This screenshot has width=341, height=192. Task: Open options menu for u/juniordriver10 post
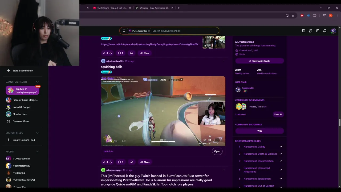224,61
